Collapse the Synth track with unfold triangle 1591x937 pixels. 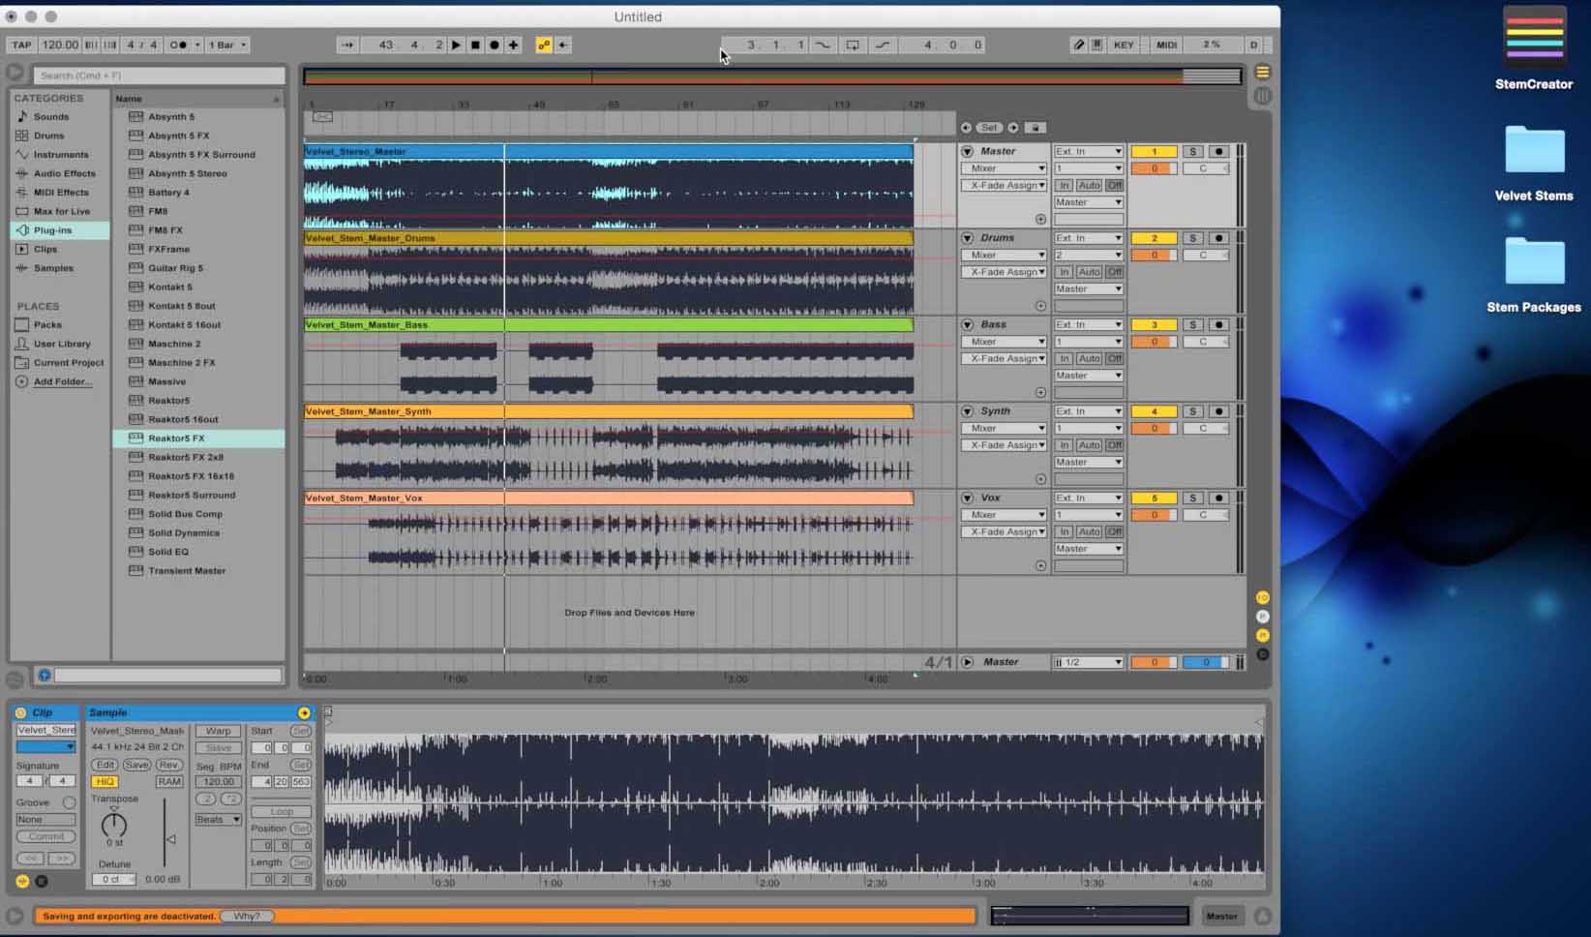[x=967, y=411]
